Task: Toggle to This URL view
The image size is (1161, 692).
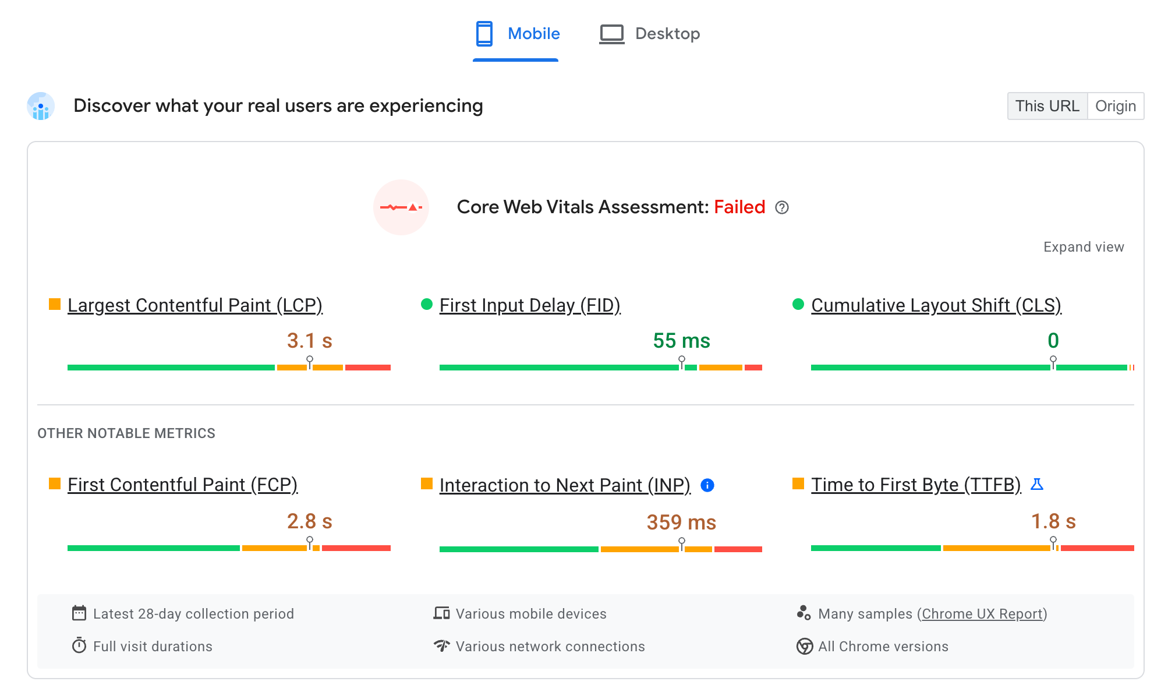Action: click(x=1046, y=105)
